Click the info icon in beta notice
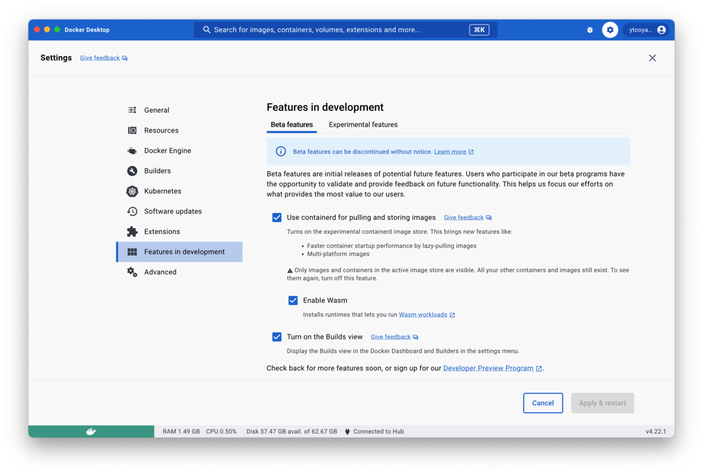Screen dimensions: 703x475 coord(281,152)
